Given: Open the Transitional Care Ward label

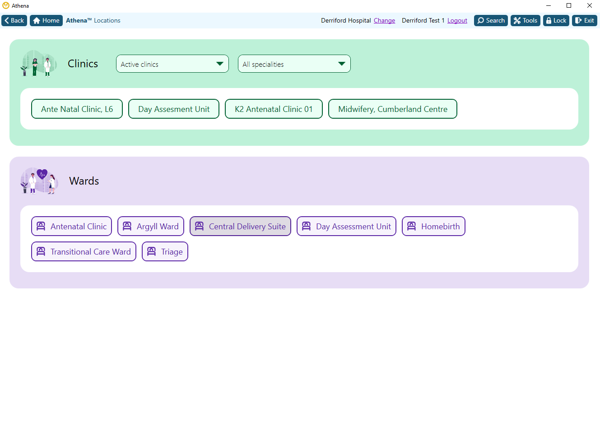Looking at the screenshot, I should pos(91,251).
